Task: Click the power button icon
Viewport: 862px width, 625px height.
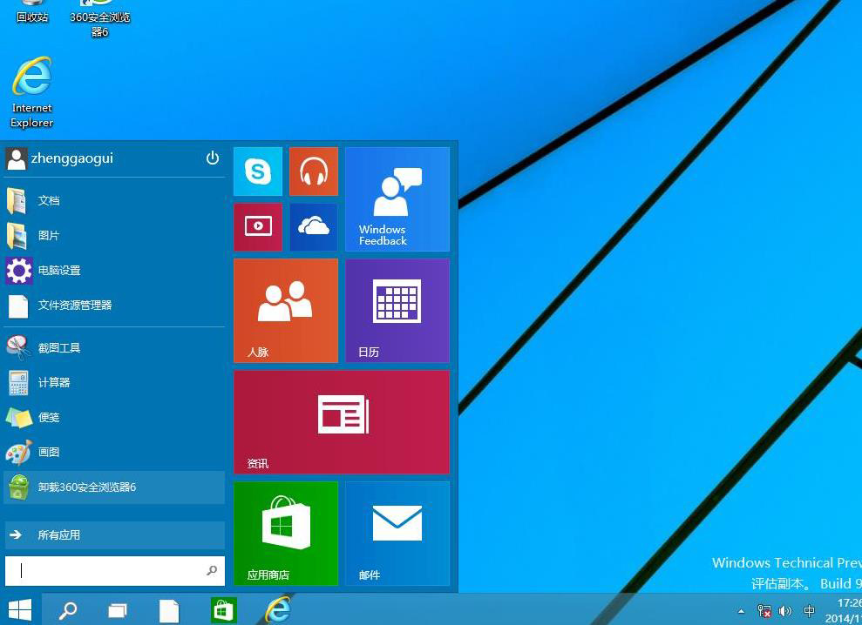Action: [x=213, y=158]
